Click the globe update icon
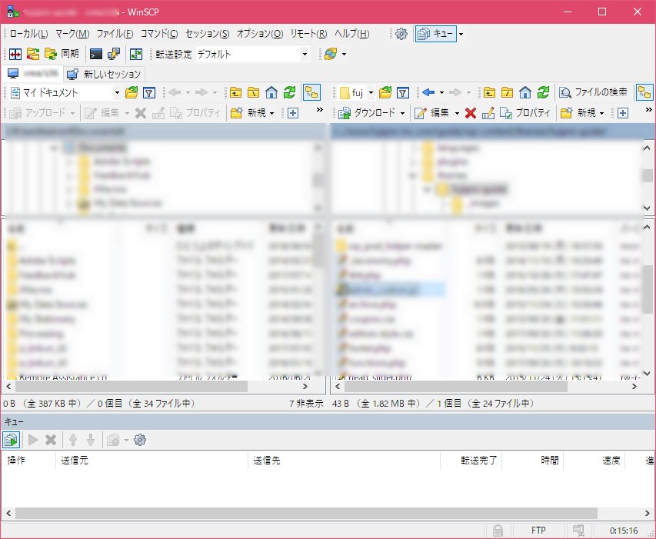 (331, 54)
